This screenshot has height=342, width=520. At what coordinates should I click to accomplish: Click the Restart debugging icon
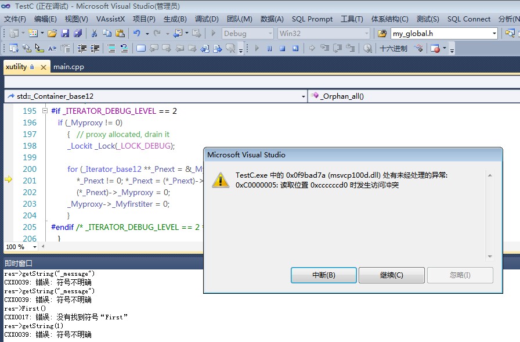[x=295, y=48]
